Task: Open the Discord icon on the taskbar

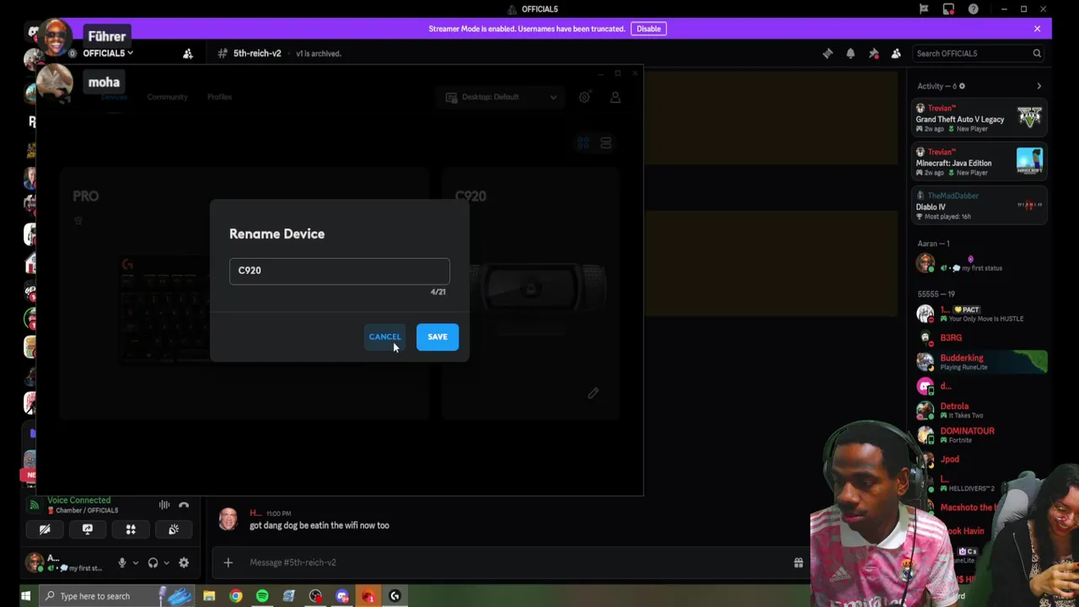Action: 342,596
